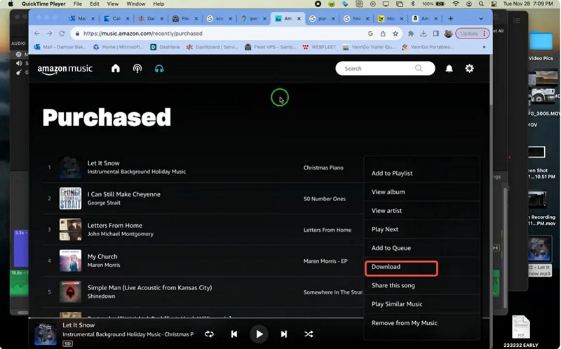Open the library headphones icon
This screenshot has width=561, height=349.
(x=159, y=69)
